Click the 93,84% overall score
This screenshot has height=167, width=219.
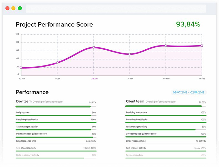(x=188, y=24)
